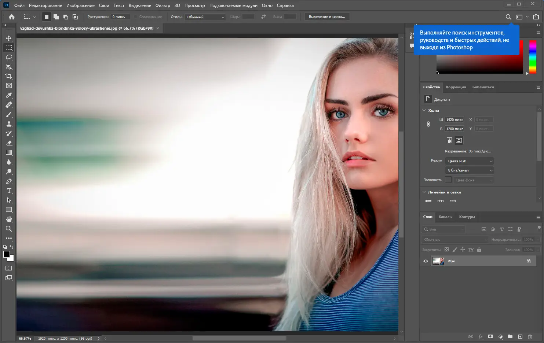Click the Фон layer thumbnail
The height and width of the screenshot is (343, 544).
(438, 261)
